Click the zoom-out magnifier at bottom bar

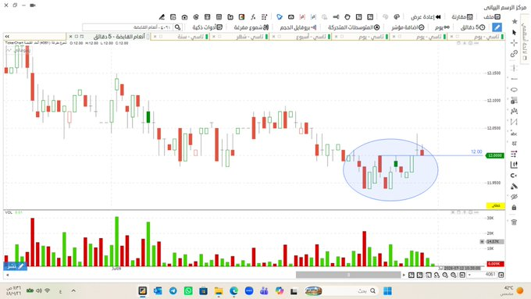tap(445, 275)
